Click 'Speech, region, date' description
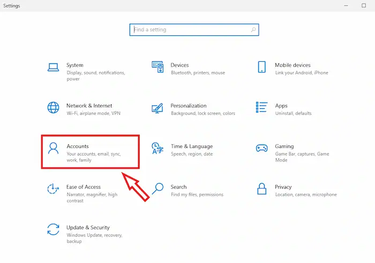Viewport: 375px width, 263px height. [x=192, y=154]
